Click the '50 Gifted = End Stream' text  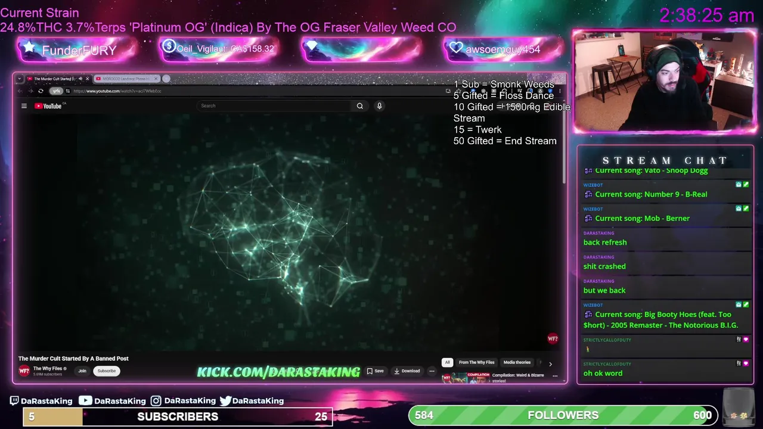tap(505, 141)
